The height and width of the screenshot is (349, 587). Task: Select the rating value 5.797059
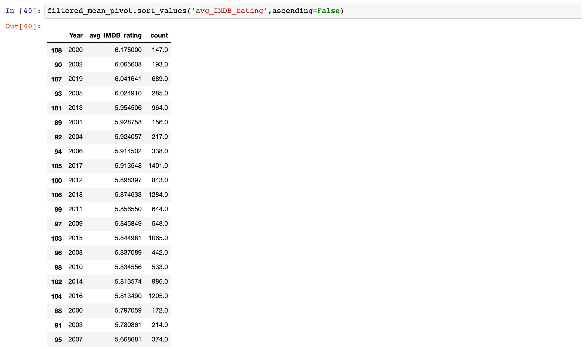[128, 310]
